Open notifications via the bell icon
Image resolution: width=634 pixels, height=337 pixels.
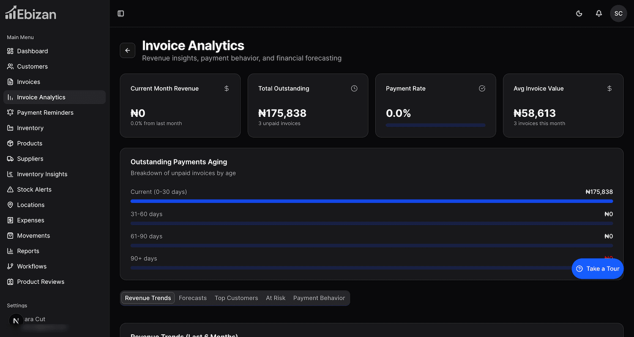598,13
